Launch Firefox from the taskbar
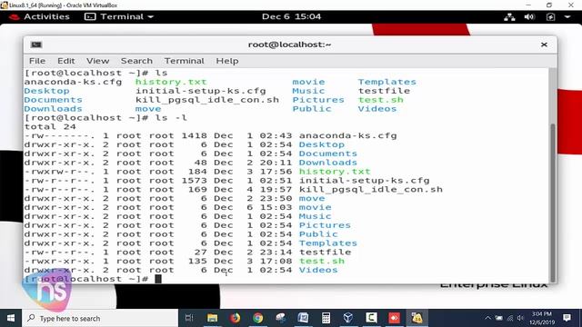The image size is (582, 327). pyautogui.click(x=235, y=318)
